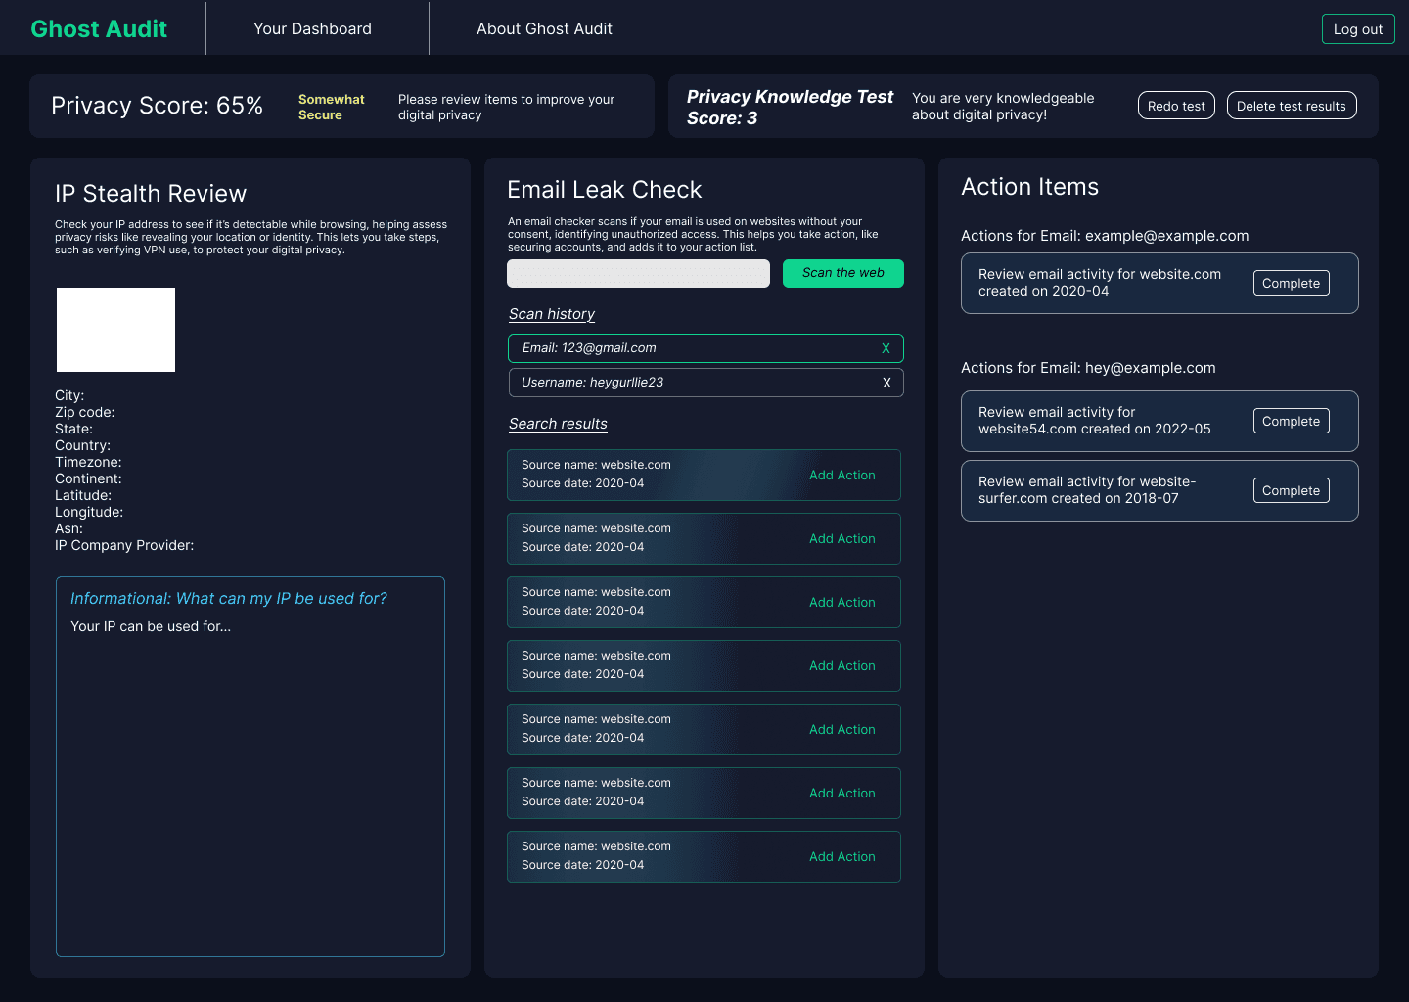This screenshot has width=1409, height=1002.
Task: Click 'Actions for Email: example@example.com' label
Action: click(1105, 236)
